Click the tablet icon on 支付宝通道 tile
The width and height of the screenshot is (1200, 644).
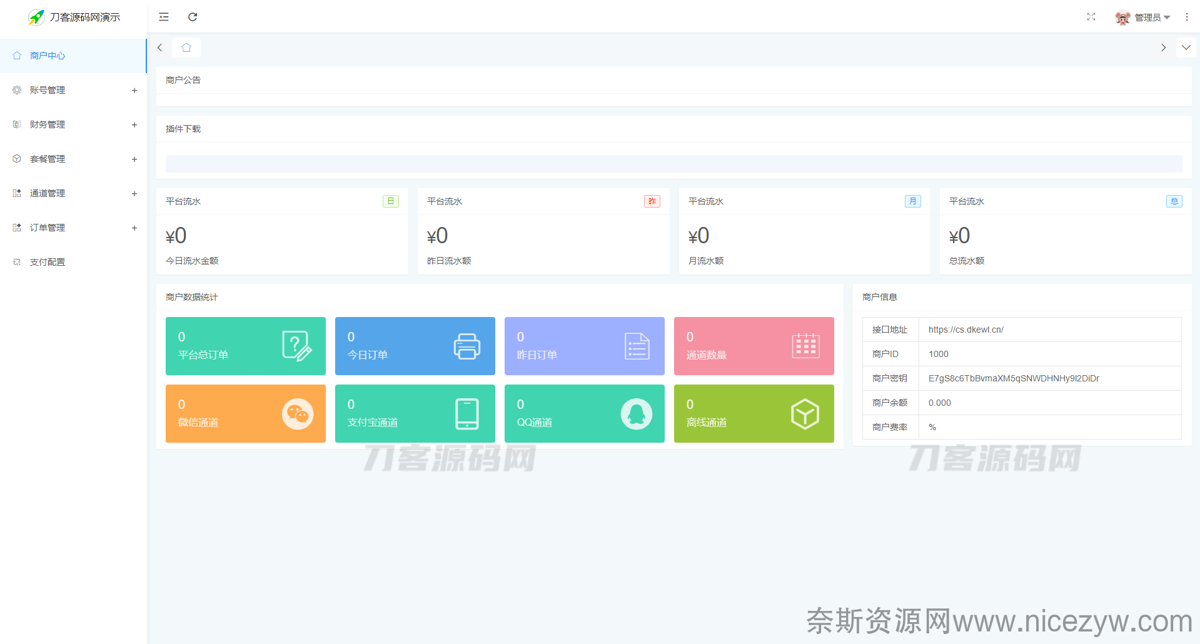(x=467, y=414)
